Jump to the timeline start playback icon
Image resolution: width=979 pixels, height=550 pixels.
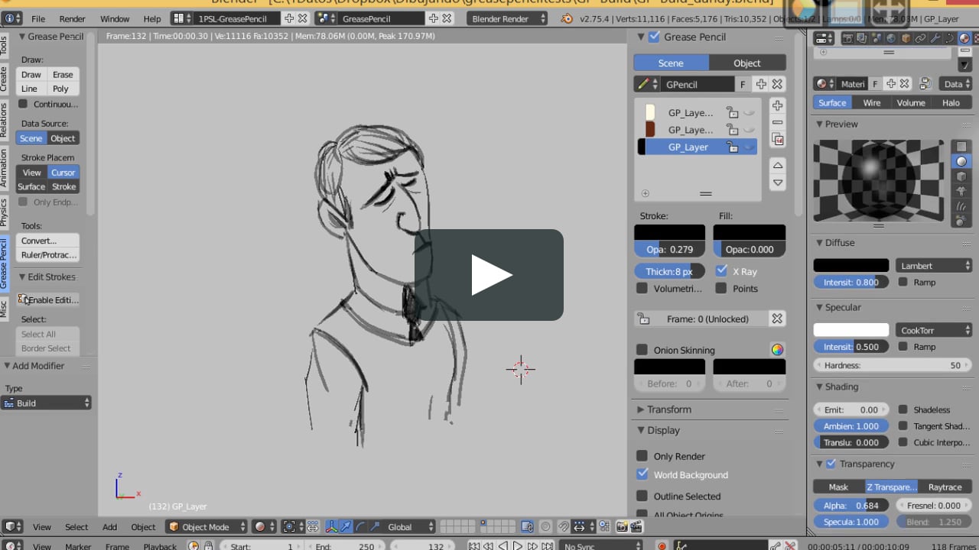click(x=474, y=546)
